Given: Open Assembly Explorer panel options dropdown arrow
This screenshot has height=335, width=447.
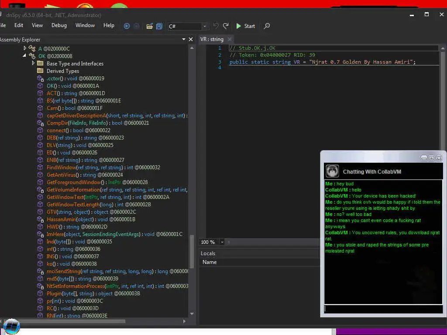Looking at the screenshot, I should 184,39.
